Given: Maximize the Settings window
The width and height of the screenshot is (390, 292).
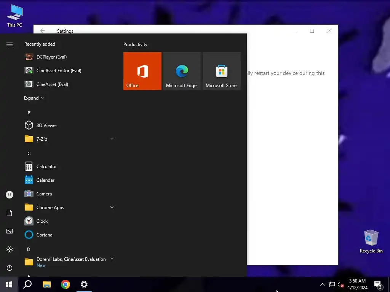Looking at the screenshot, I should pyautogui.click(x=312, y=31).
